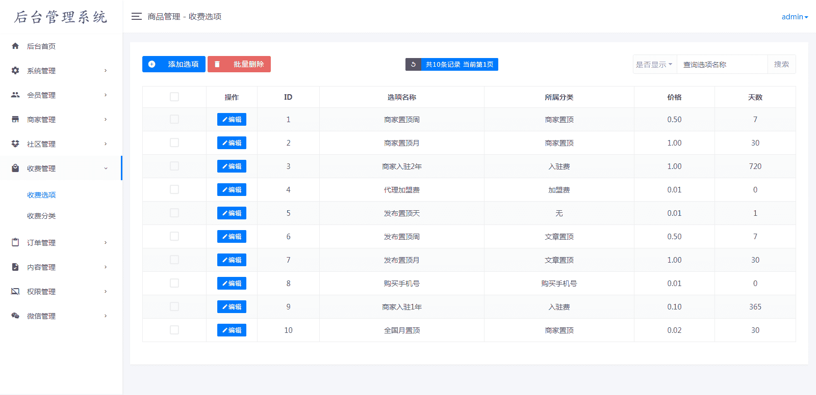
Task: Expand the 内容管理 chevron
Action: tap(106, 267)
